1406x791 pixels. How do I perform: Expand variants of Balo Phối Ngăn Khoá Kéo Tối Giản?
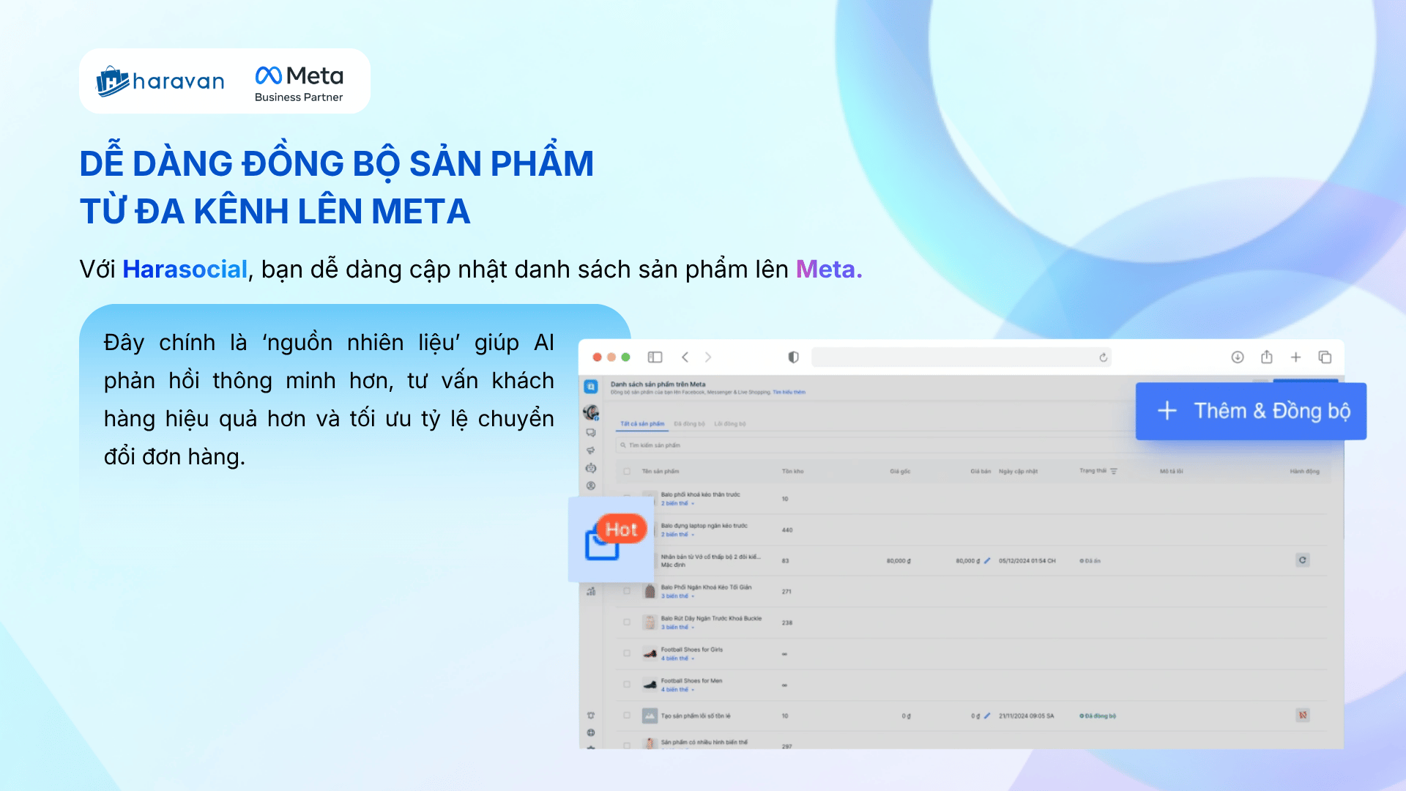coord(677,596)
